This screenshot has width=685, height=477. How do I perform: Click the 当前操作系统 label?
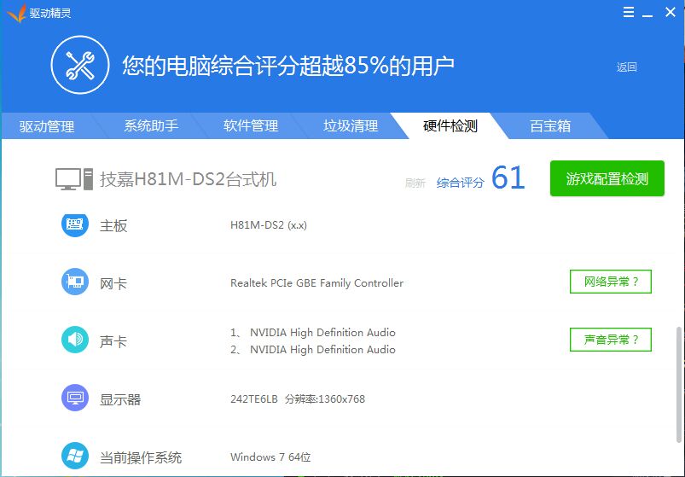point(141,457)
